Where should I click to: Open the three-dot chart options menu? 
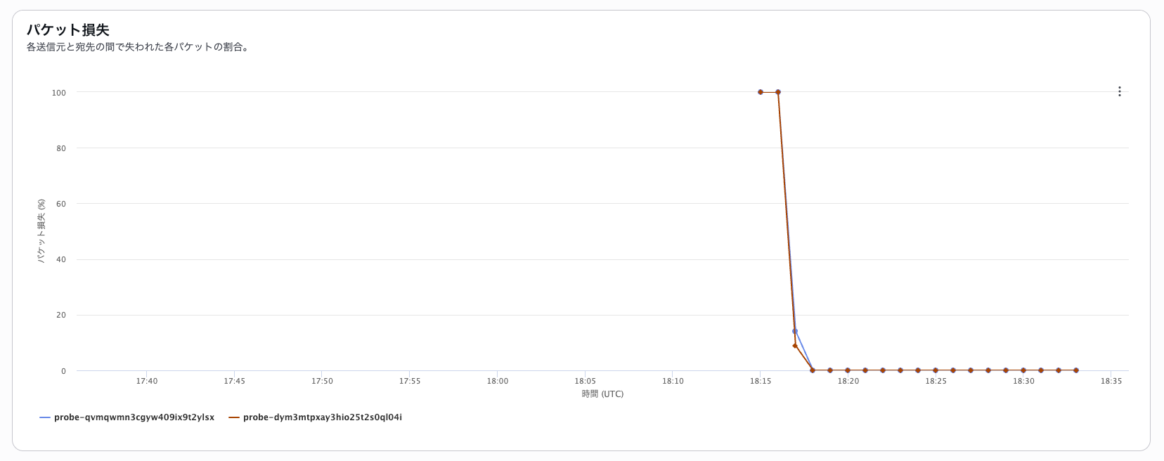tap(1120, 91)
